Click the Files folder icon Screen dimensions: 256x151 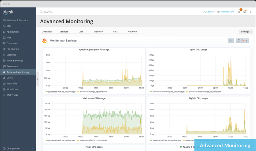pos(4,37)
